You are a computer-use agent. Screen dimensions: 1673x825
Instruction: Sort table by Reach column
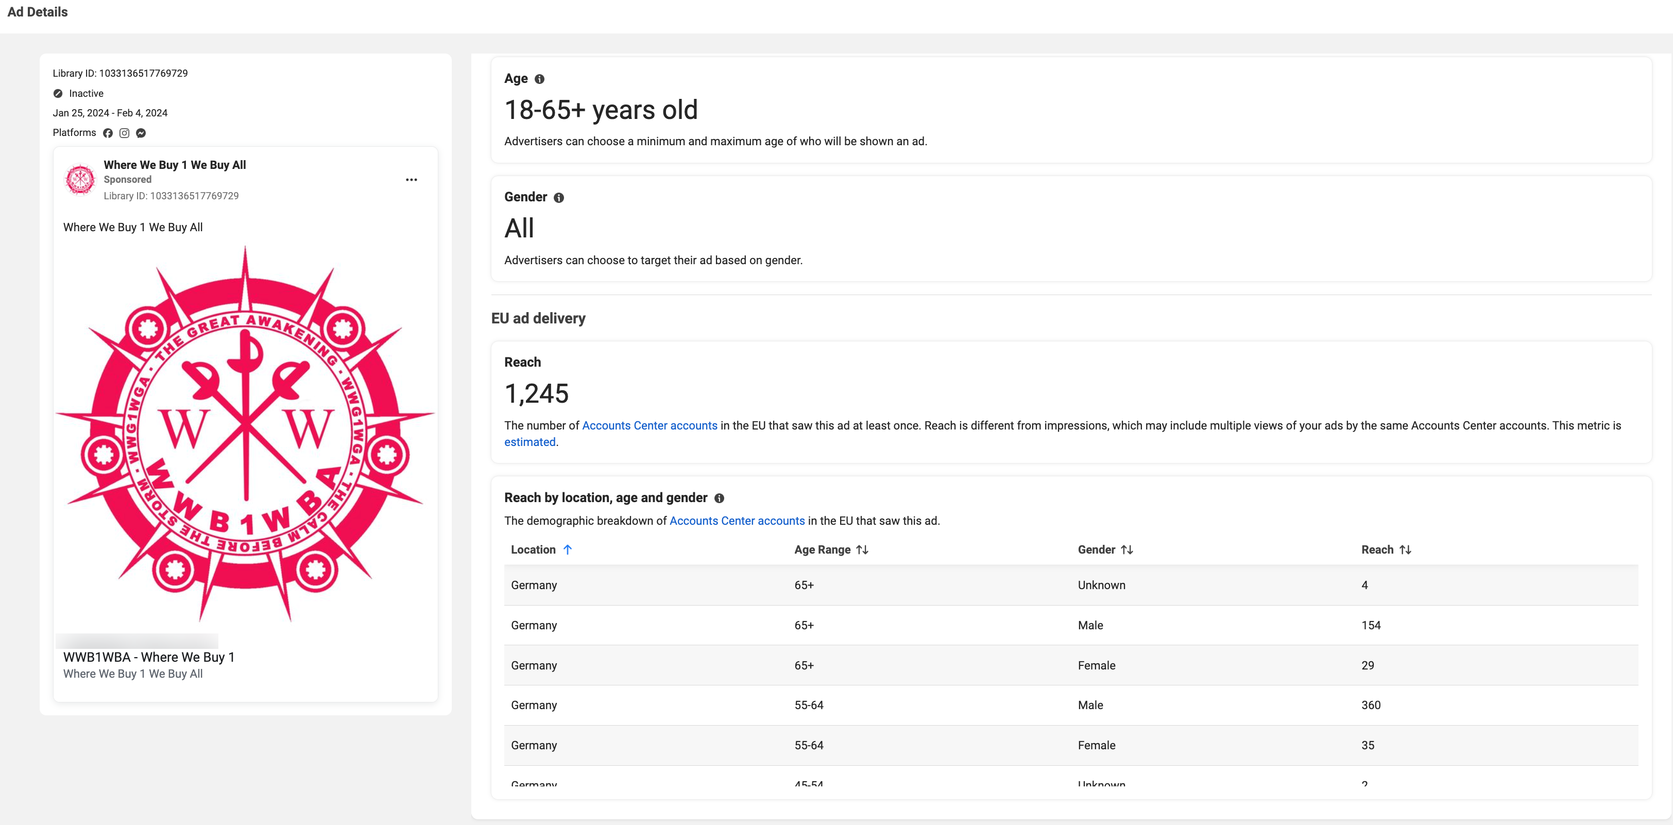click(1405, 550)
